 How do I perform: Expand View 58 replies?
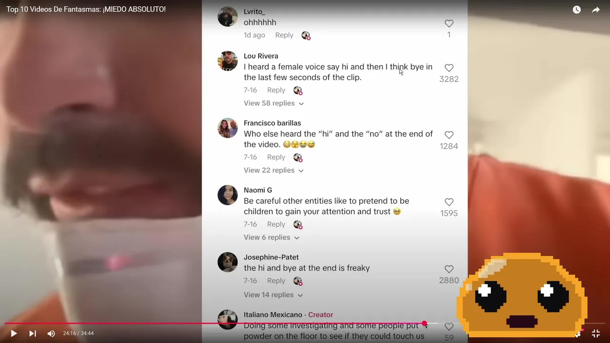click(274, 103)
